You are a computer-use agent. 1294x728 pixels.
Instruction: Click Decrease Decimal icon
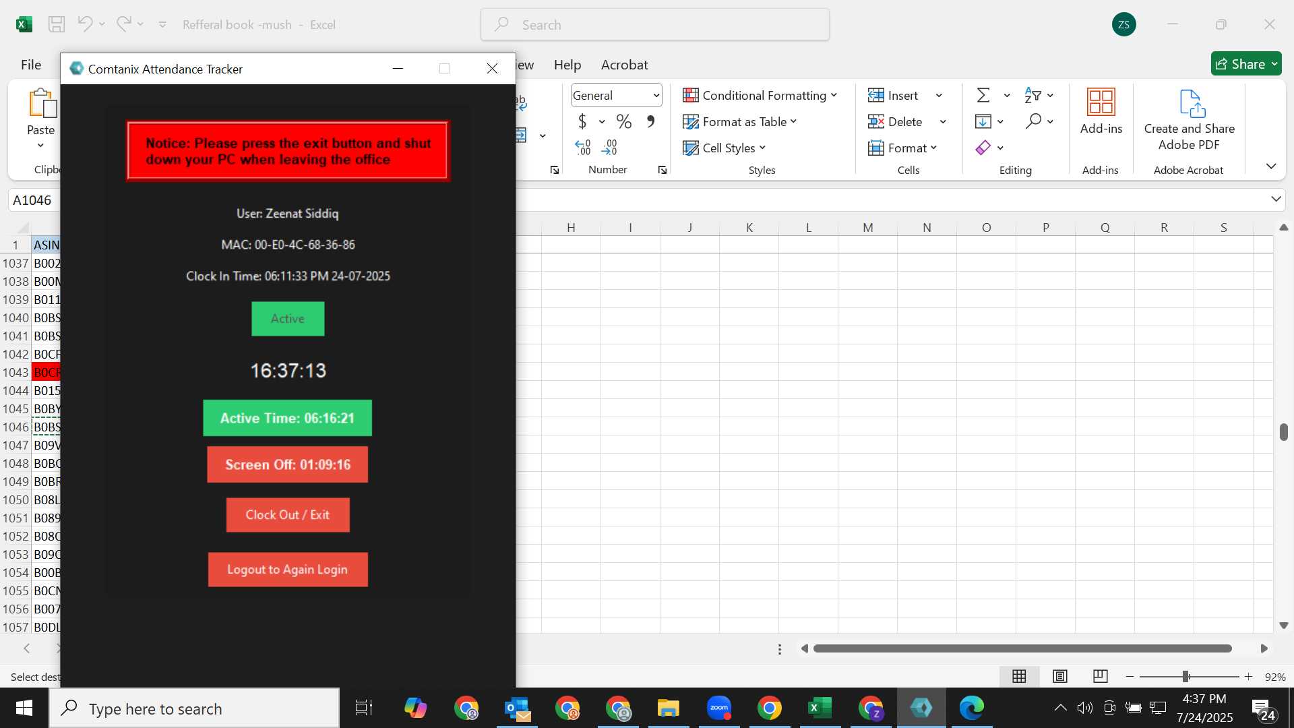(x=609, y=147)
